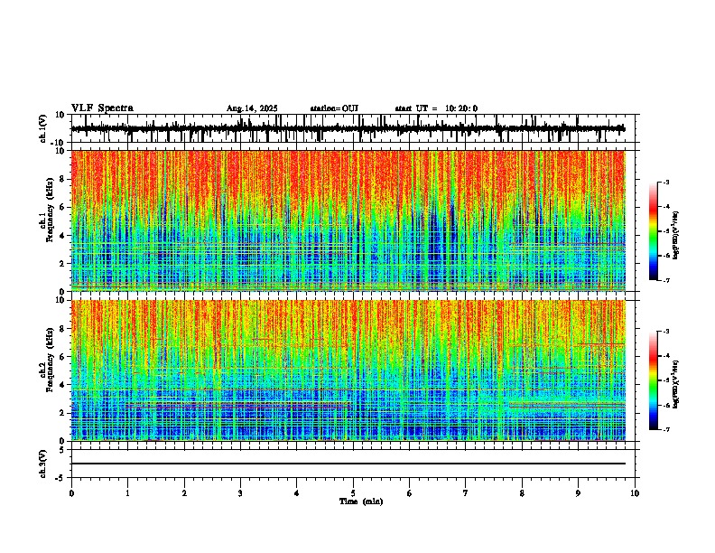Viewport: 715px width, 553px height.
Task: Select the date text "Aug.14, 2025"
Action: tap(252, 108)
